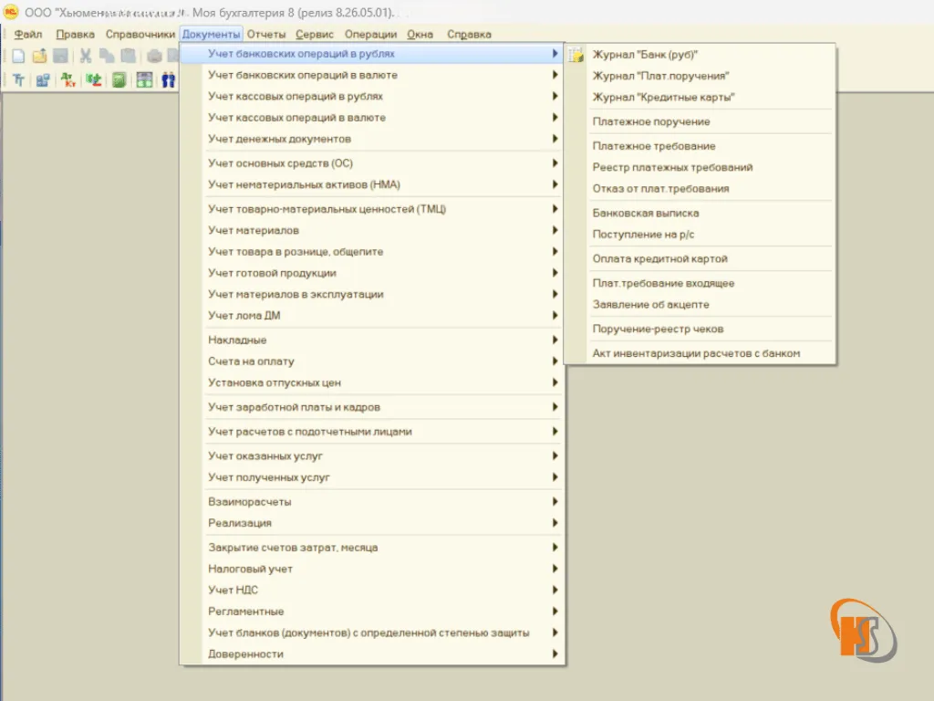Expand arrow for Доверенности submenu

pyautogui.click(x=555, y=654)
